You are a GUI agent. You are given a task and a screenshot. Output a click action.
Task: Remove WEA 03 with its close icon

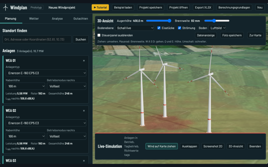pos(84,161)
